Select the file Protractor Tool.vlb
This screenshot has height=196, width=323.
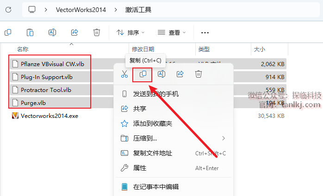pos(46,90)
